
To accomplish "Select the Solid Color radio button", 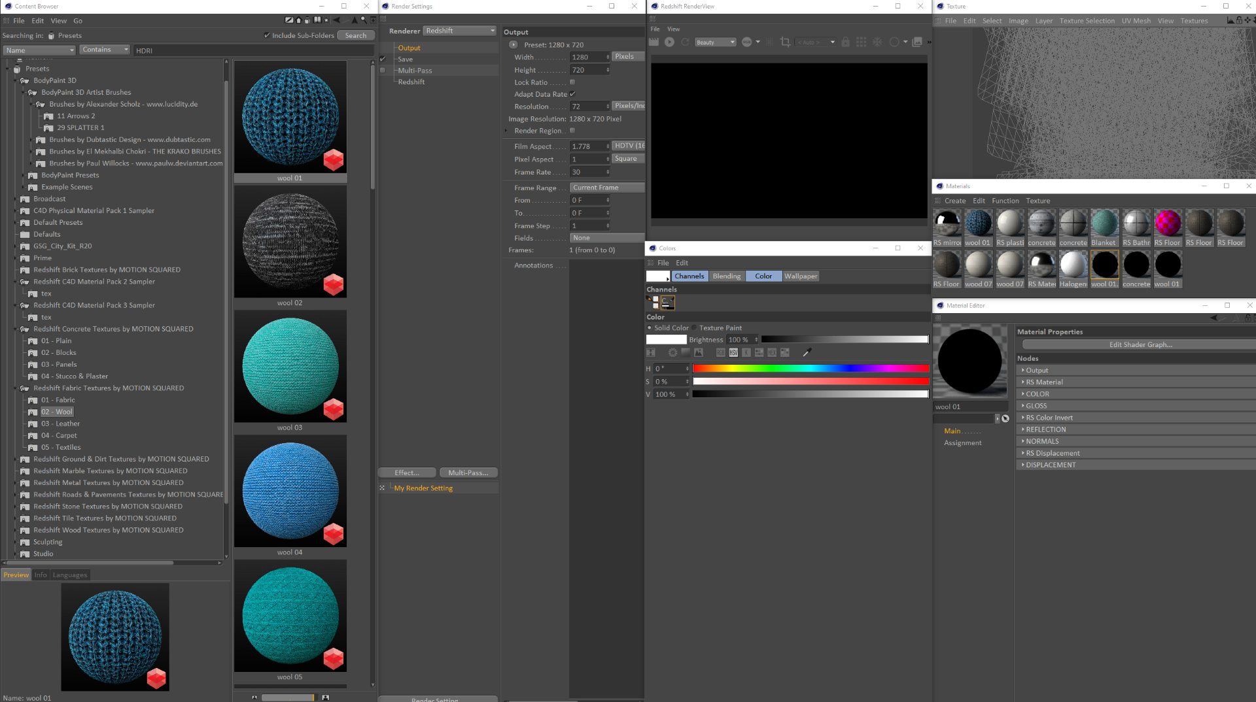I will pyautogui.click(x=650, y=328).
